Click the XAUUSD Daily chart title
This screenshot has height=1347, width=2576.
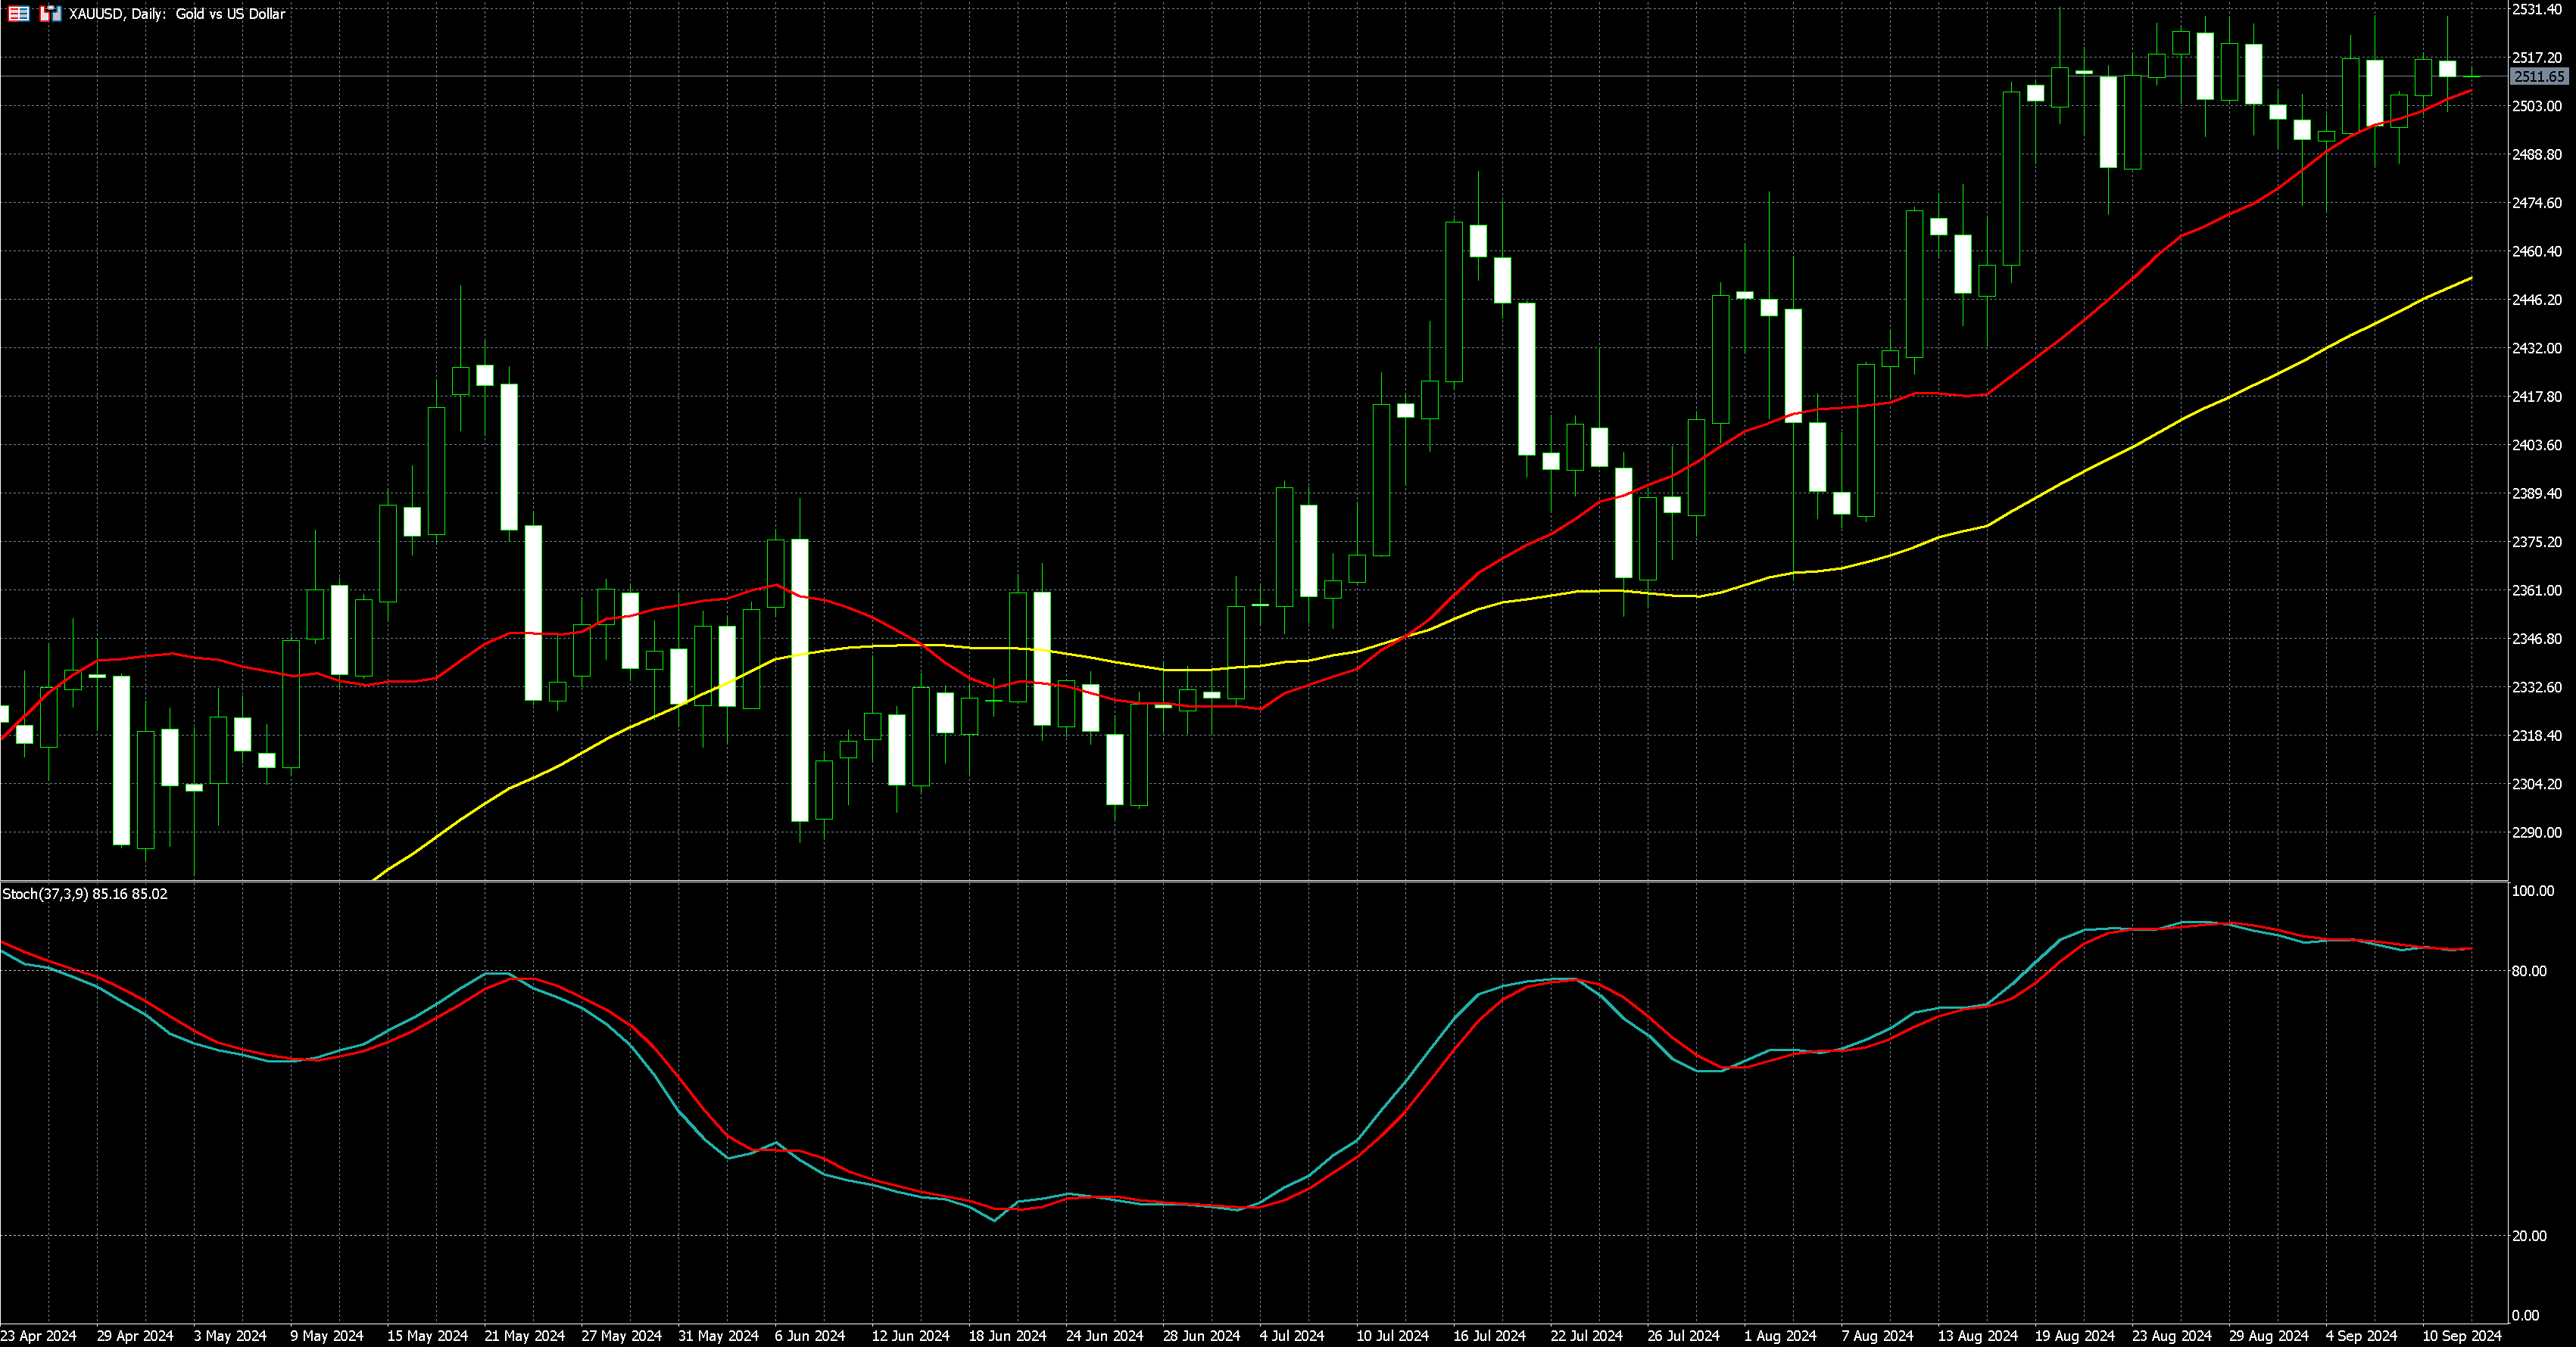(177, 14)
